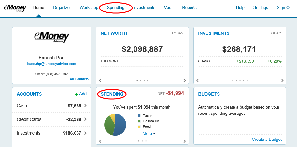Click the eMoney Advisor logo in contact card

pos(52,37)
